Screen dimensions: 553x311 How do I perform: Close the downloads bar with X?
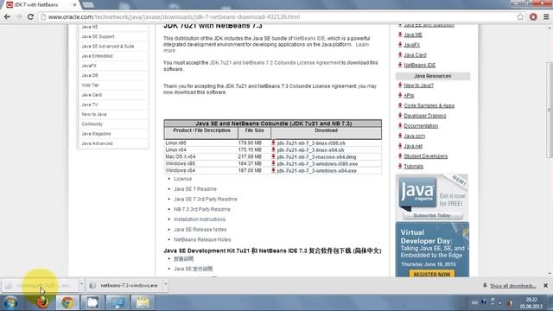545,285
